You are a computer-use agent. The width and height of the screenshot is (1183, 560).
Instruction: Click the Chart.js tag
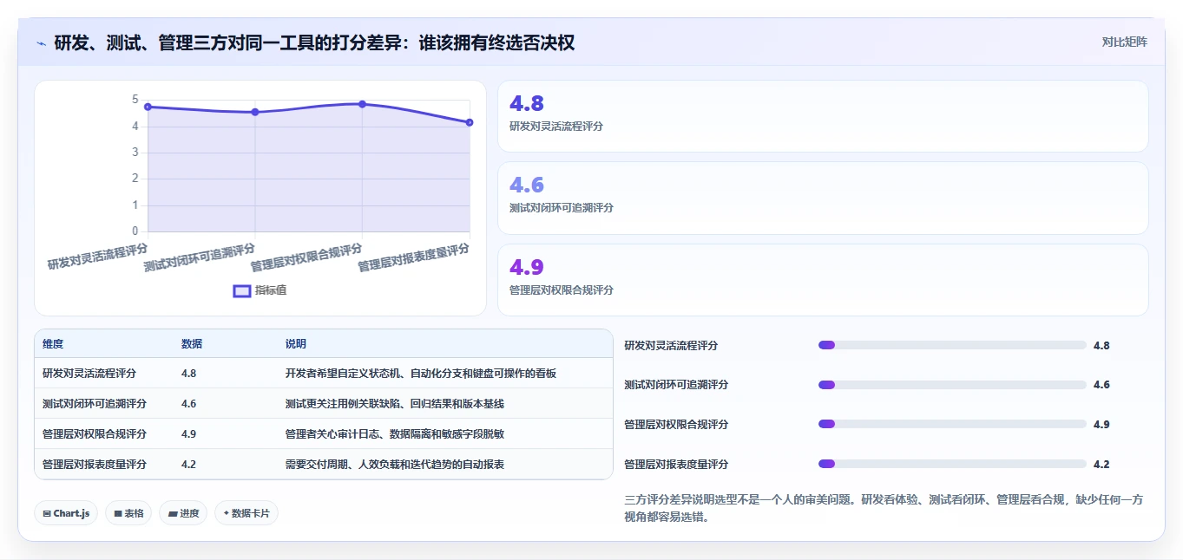click(66, 513)
